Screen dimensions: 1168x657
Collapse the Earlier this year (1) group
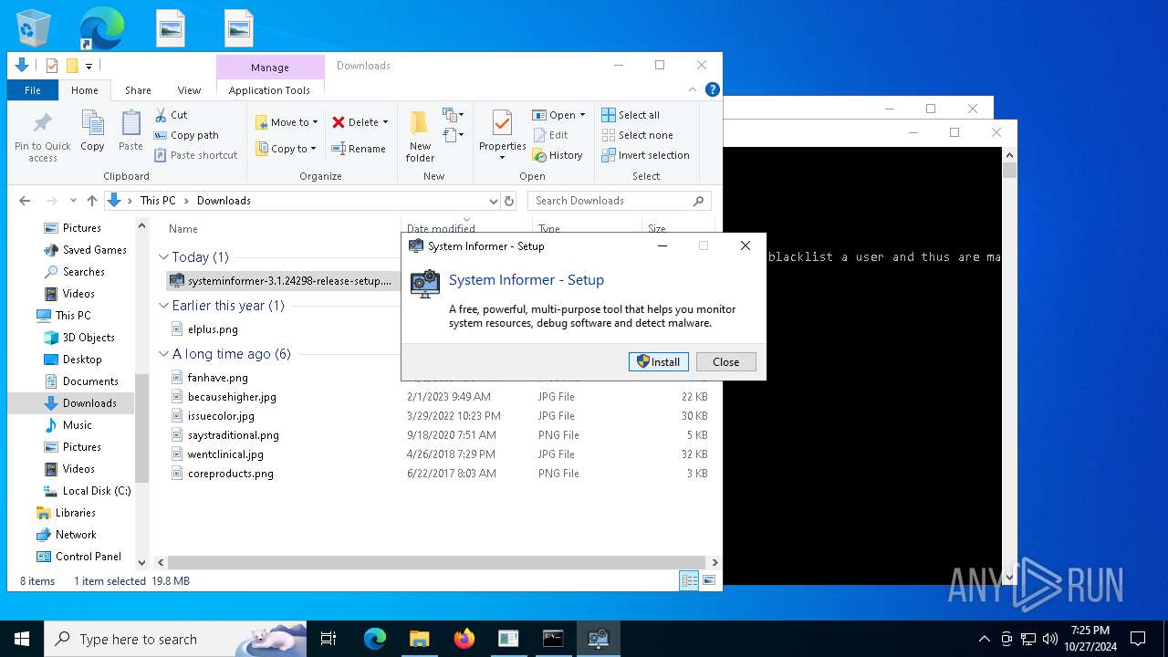click(x=164, y=306)
